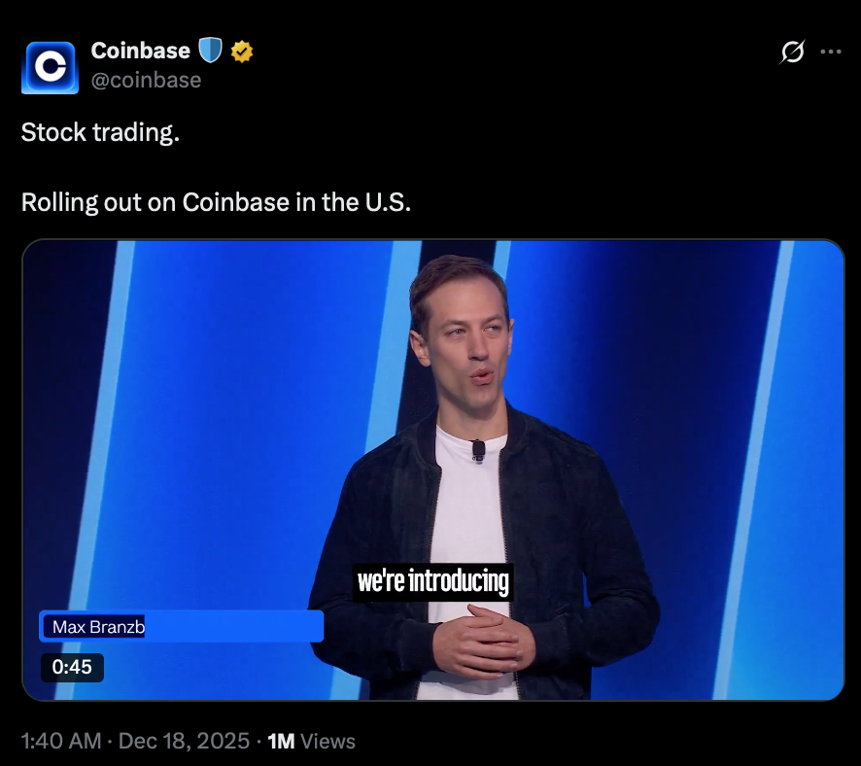Open the Coinbase profile avatar
This screenshot has width=861, height=766.
(x=50, y=67)
